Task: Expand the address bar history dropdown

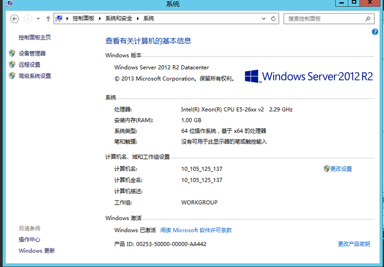Action: pos(263,18)
